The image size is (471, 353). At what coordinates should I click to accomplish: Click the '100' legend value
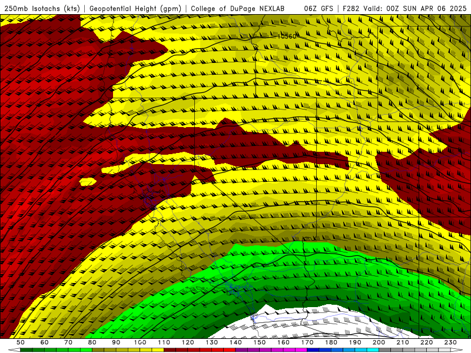140,342
